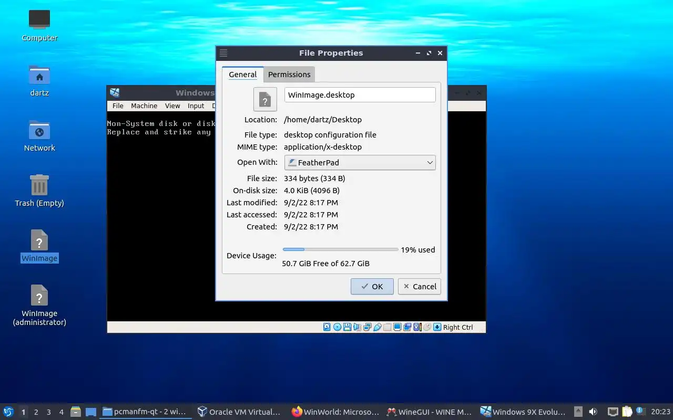This screenshot has width=673, height=420.
Task: Click the 19% used label
Action: (418, 250)
